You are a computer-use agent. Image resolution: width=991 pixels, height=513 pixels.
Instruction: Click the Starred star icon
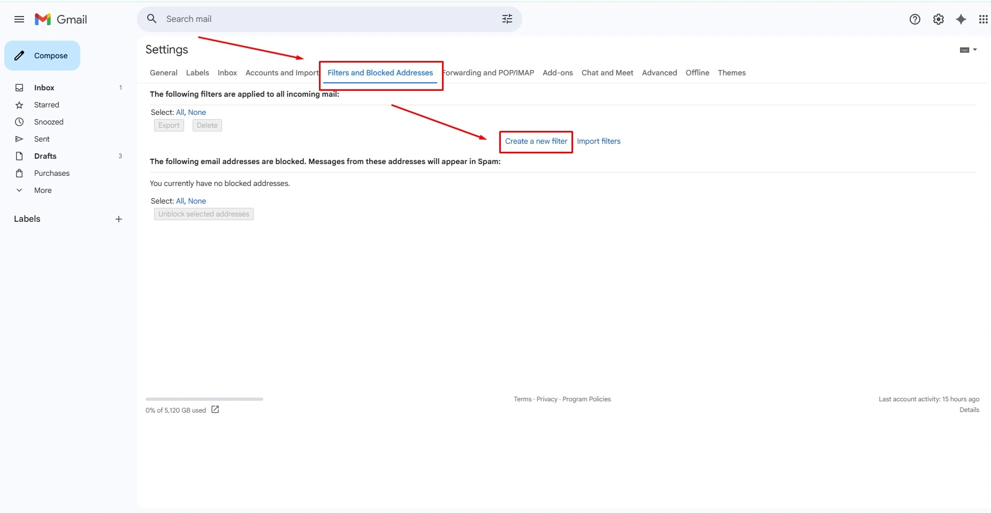[x=19, y=105]
